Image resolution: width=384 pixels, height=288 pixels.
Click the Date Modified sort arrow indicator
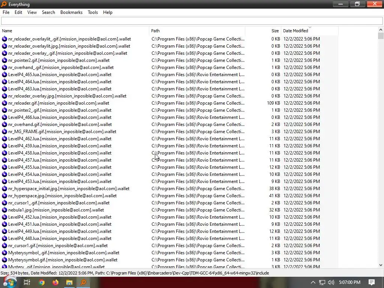310,27
